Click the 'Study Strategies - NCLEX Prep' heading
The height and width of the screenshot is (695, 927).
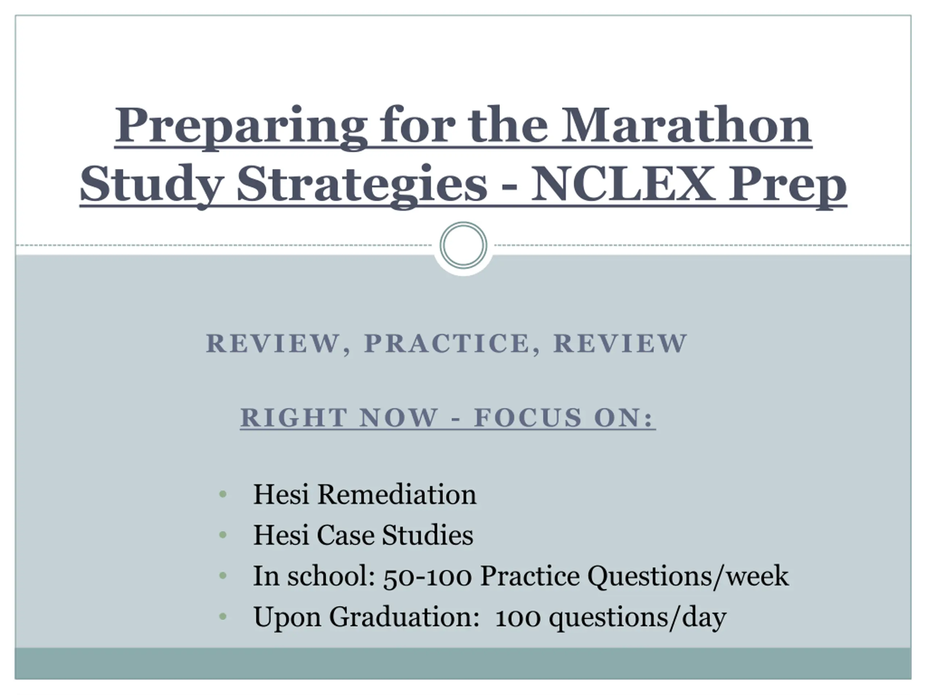(x=463, y=186)
